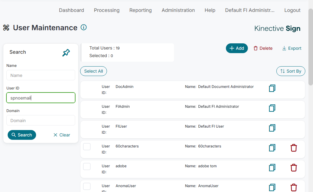The image size is (313, 192).
Task: Open the Administration menu
Action: click(x=178, y=10)
